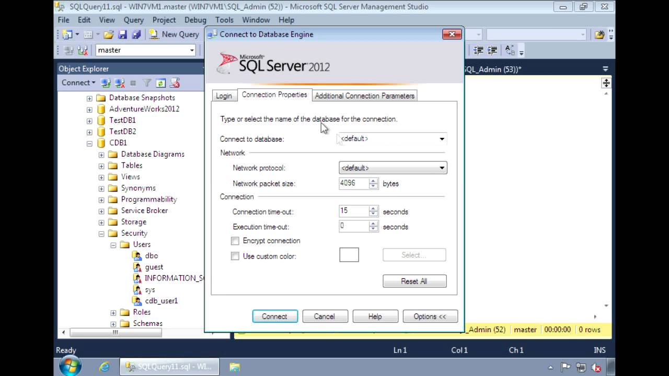Click the Filter funnel icon
Screen dimensions: 669x376
click(x=147, y=83)
